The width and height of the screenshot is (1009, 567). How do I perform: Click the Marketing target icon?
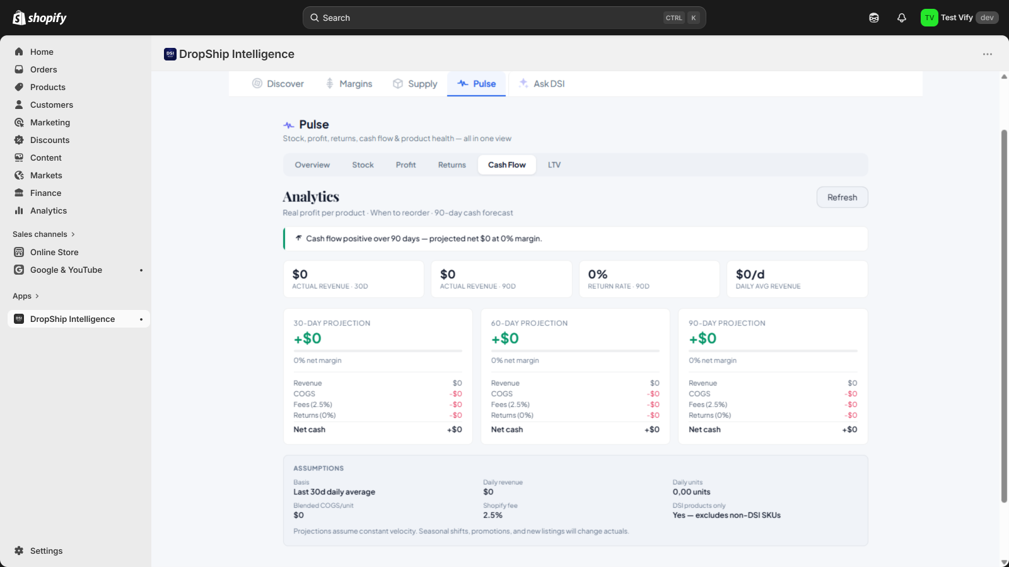click(x=19, y=122)
